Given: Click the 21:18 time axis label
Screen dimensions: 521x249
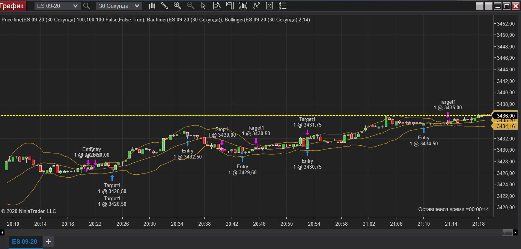Looking at the screenshot, I should (478, 224).
